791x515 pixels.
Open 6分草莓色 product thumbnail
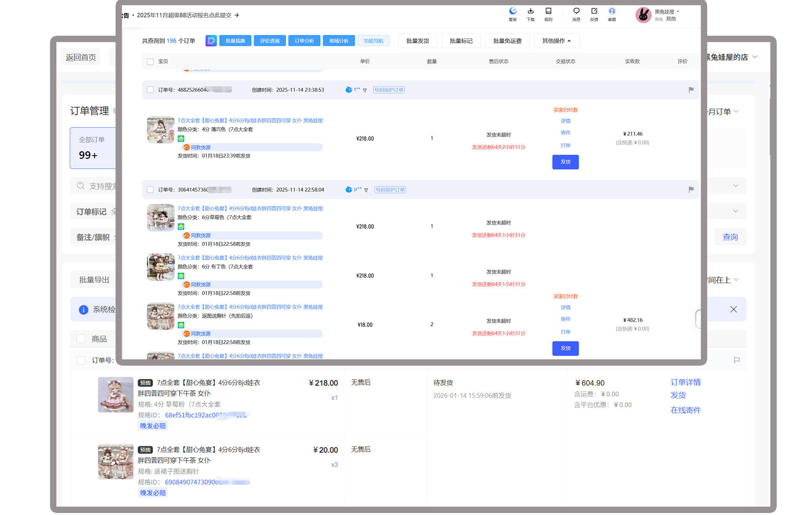click(x=160, y=217)
